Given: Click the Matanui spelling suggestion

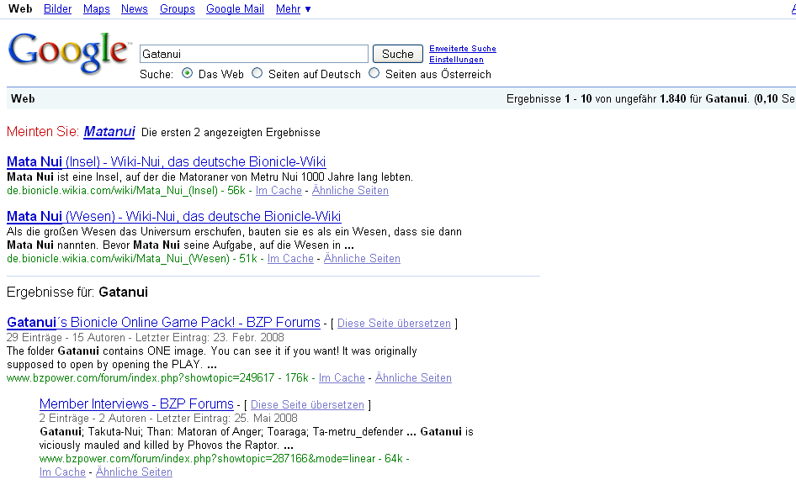Looking at the screenshot, I should pyautogui.click(x=109, y=132).
